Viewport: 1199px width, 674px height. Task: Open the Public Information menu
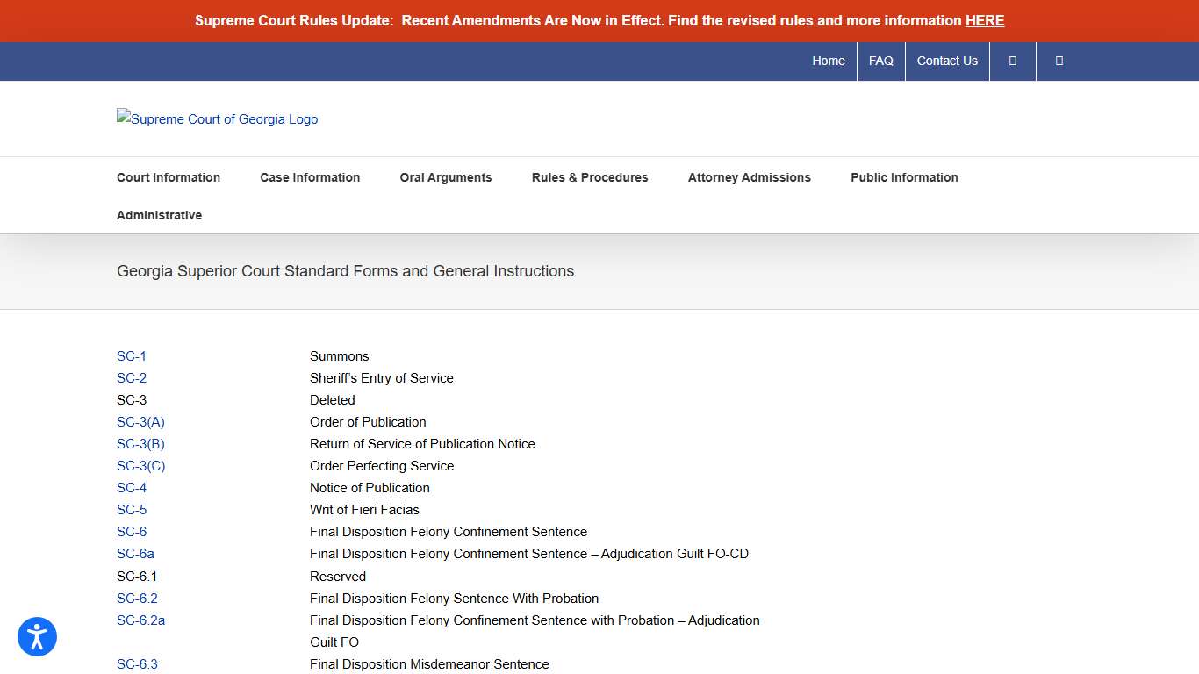[904, 177]
